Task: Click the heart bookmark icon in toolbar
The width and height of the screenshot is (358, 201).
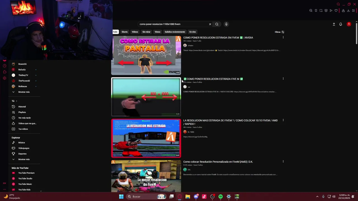Action: click(x=336, y=11)
